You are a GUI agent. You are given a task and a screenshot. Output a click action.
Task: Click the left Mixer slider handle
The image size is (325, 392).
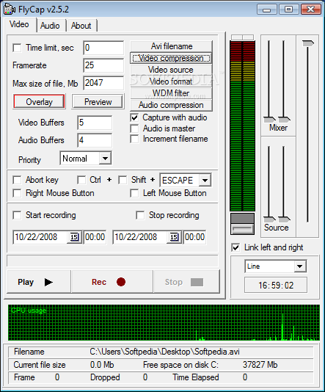click(269, 120)
